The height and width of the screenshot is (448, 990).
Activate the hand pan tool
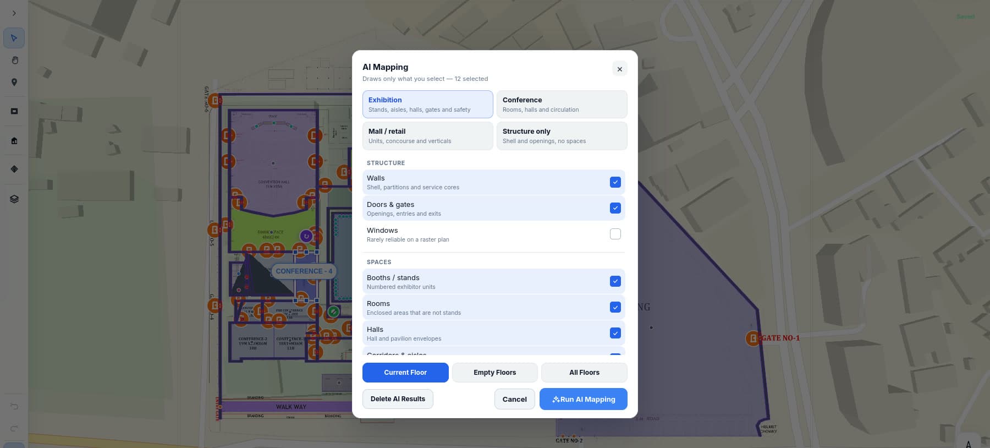pyautogui.click(x=14, y=60)
